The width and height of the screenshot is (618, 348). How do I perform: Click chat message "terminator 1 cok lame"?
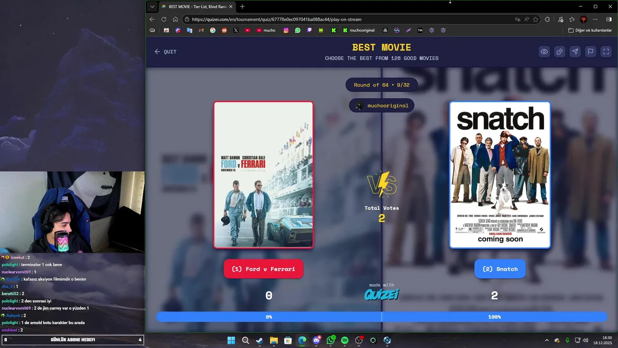pos(42,265)
